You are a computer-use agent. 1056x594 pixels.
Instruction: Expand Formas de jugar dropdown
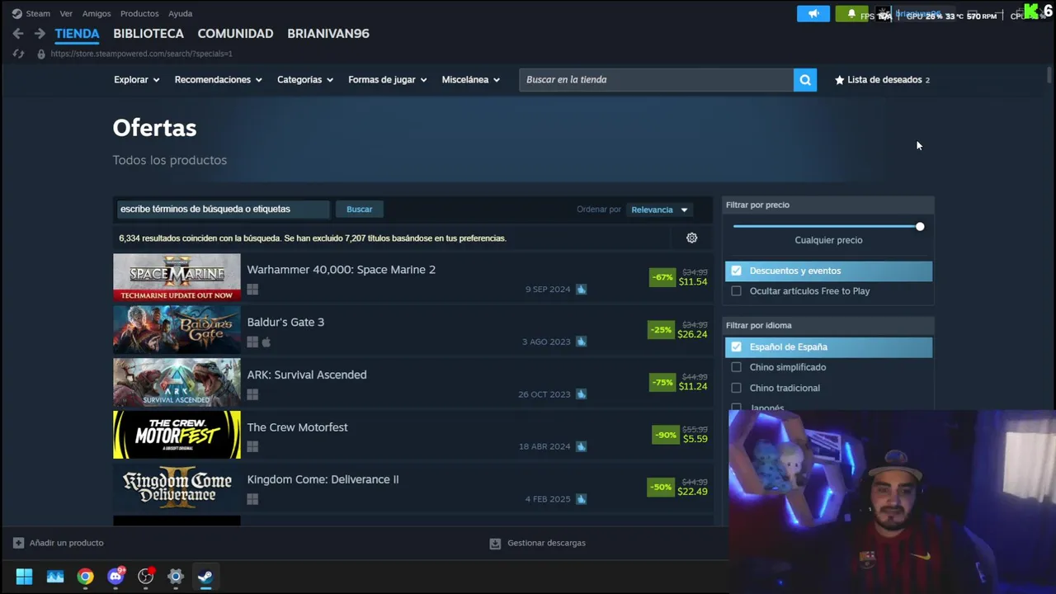click(388, 80)
